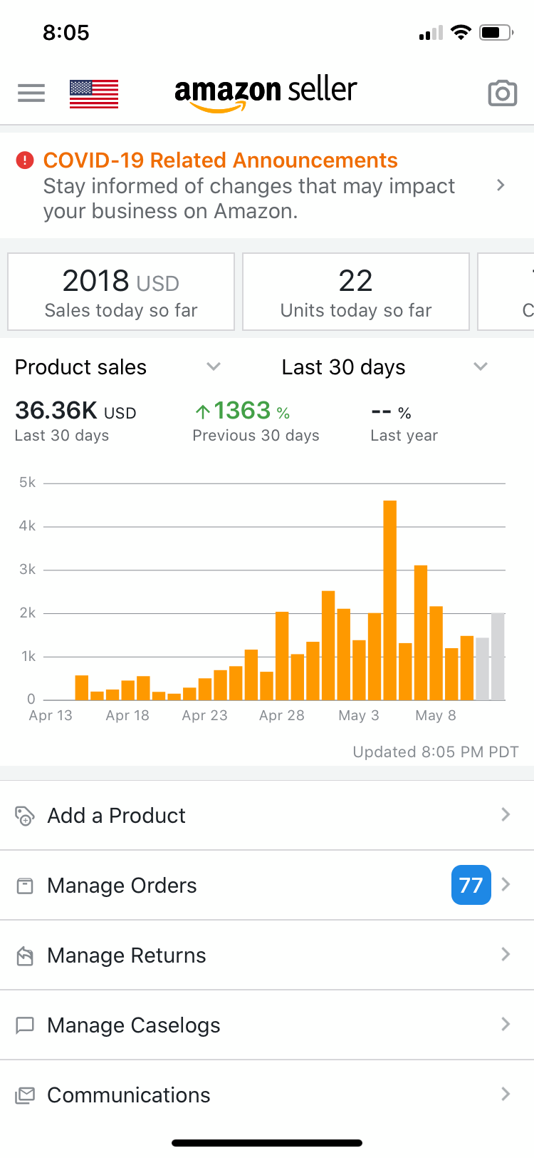Open Communications menu item

tap(129, 1095)
